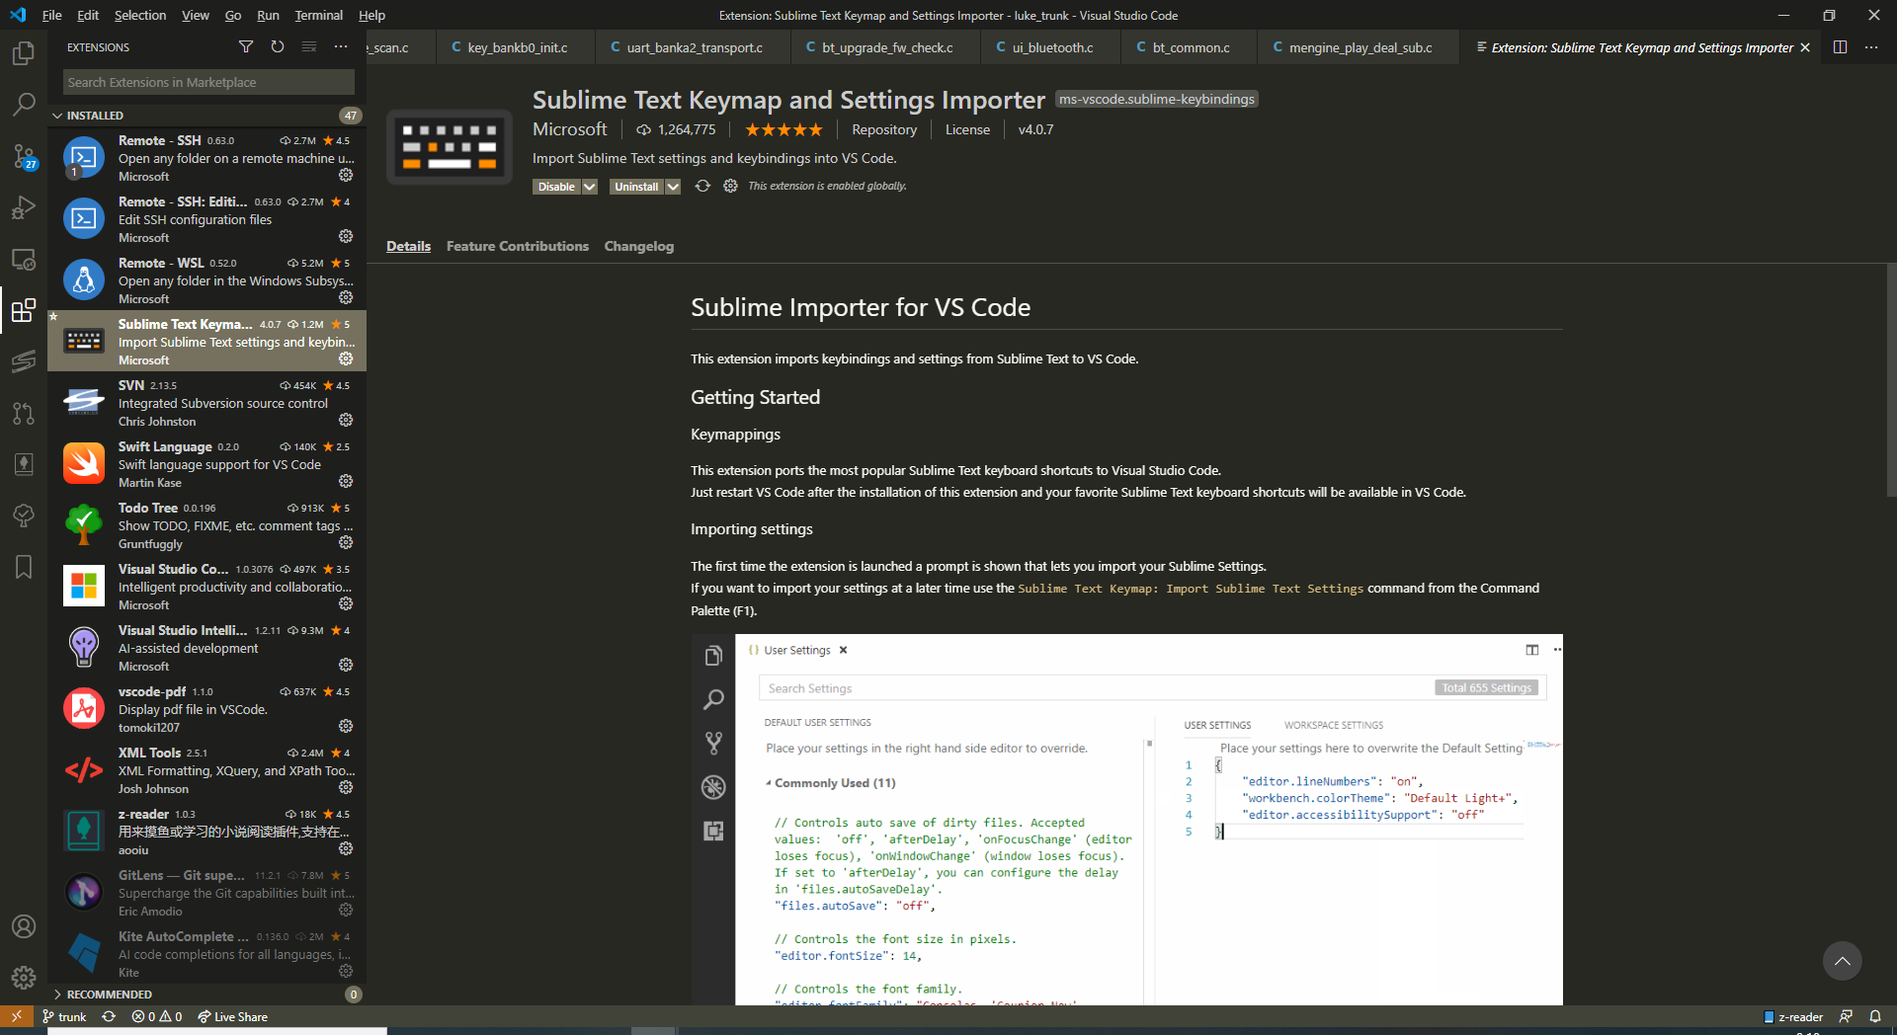The width and height of the screenshot is (1897, 1035).
Task: Refresh the extensions list
Action: pyautogui.click(x=278, y=46)
